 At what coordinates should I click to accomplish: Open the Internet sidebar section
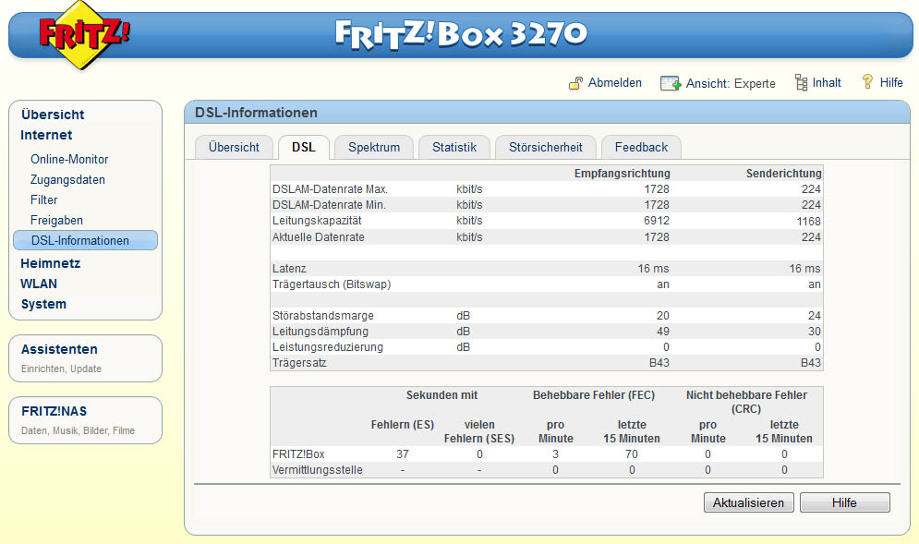(46, 135)
